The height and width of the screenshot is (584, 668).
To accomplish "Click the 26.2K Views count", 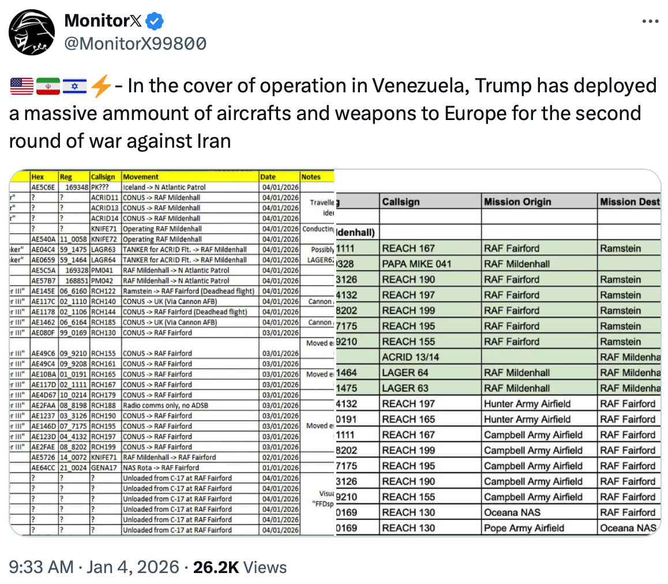I will tap(240, 567).
